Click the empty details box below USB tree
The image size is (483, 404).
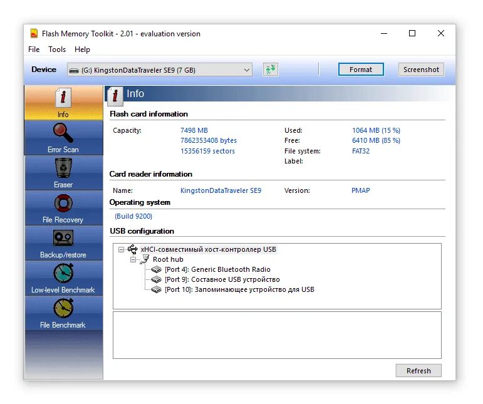coord(277,335)
